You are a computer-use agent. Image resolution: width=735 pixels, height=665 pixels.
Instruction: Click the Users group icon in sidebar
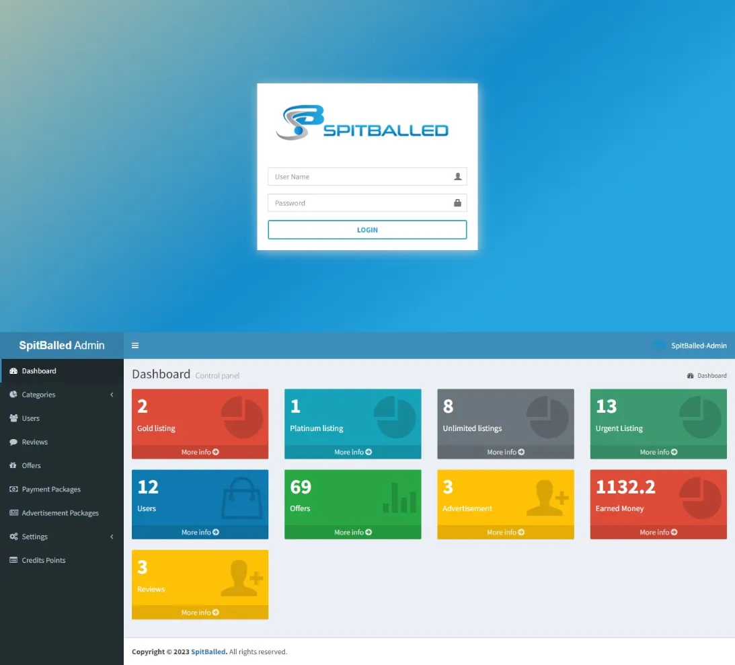click(x=13, y=418)
